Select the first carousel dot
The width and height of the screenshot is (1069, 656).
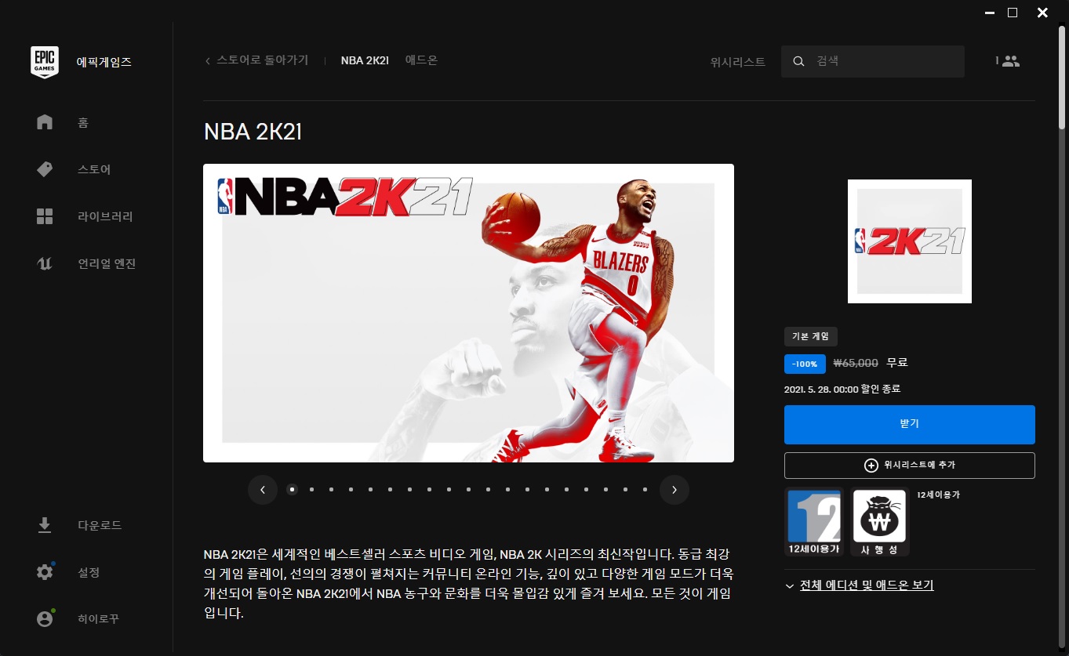click(x=292, y=490)
